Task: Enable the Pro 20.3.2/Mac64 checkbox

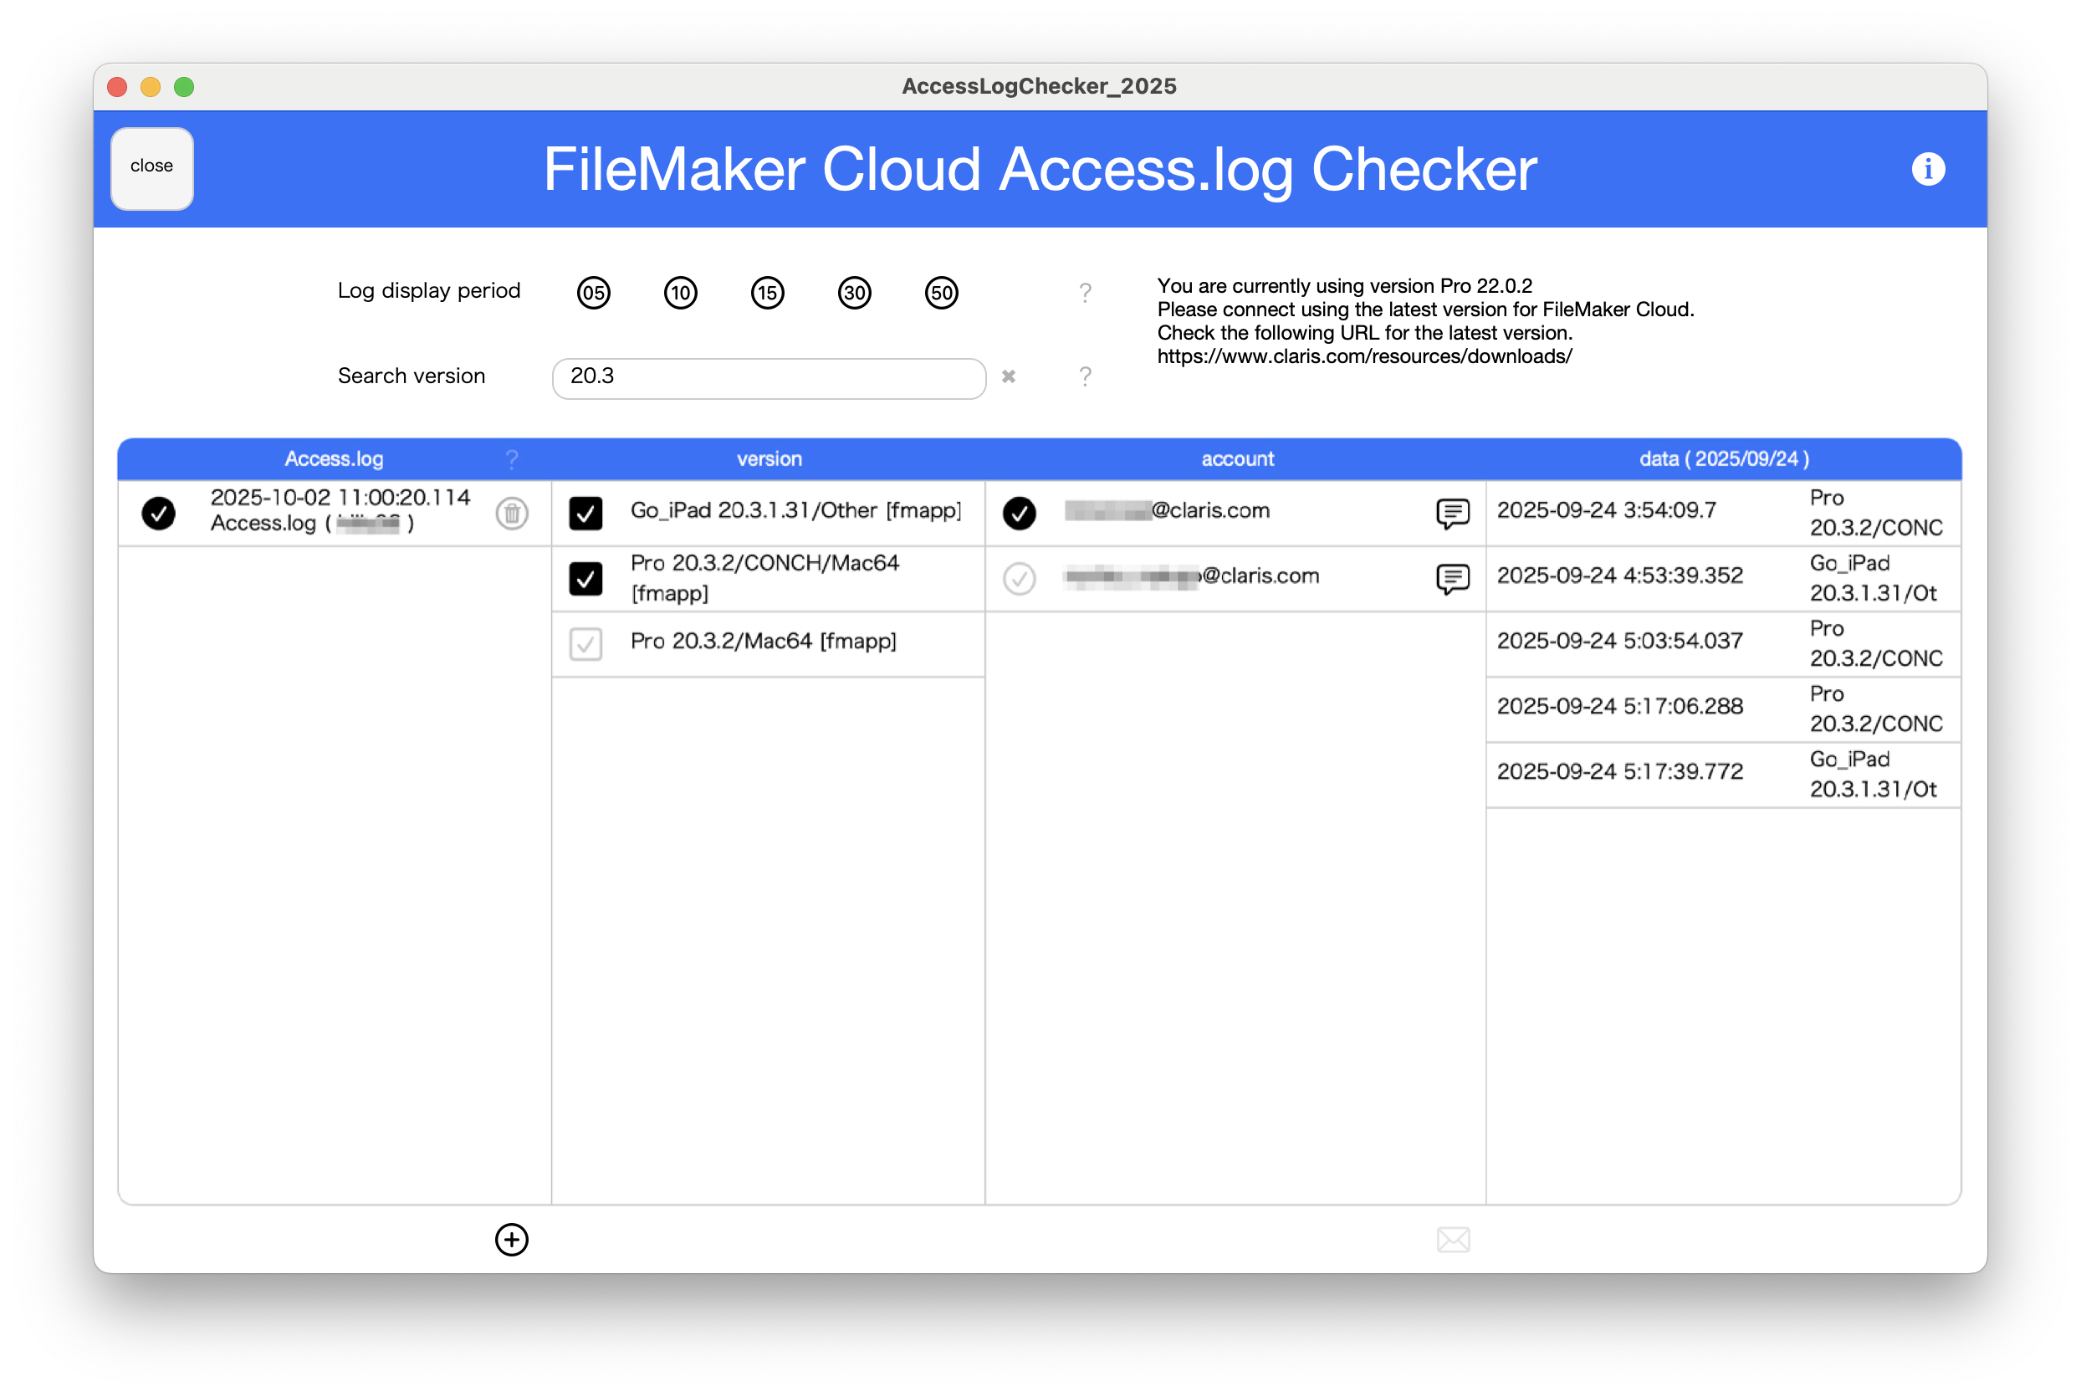Action: (585, 643)
